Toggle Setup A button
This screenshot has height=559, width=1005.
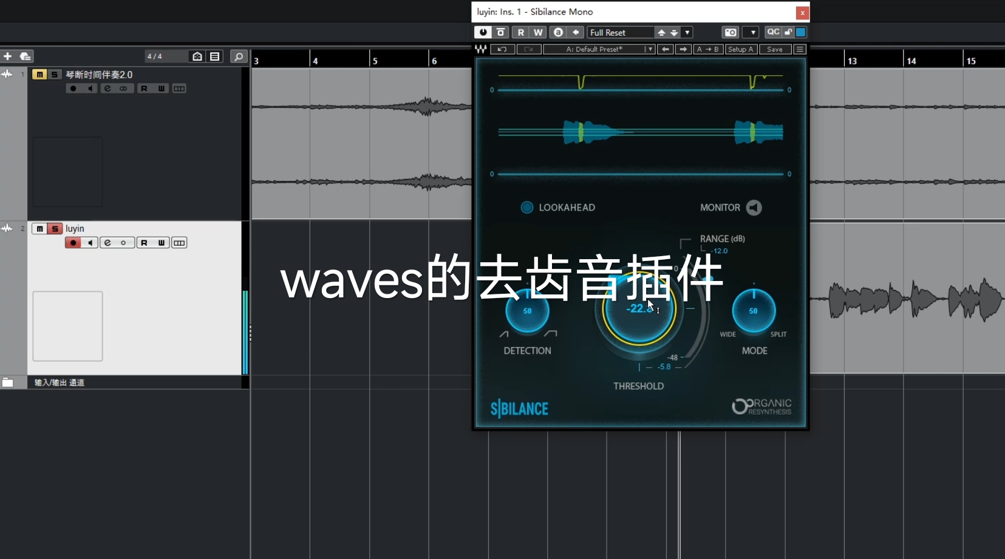741,49
